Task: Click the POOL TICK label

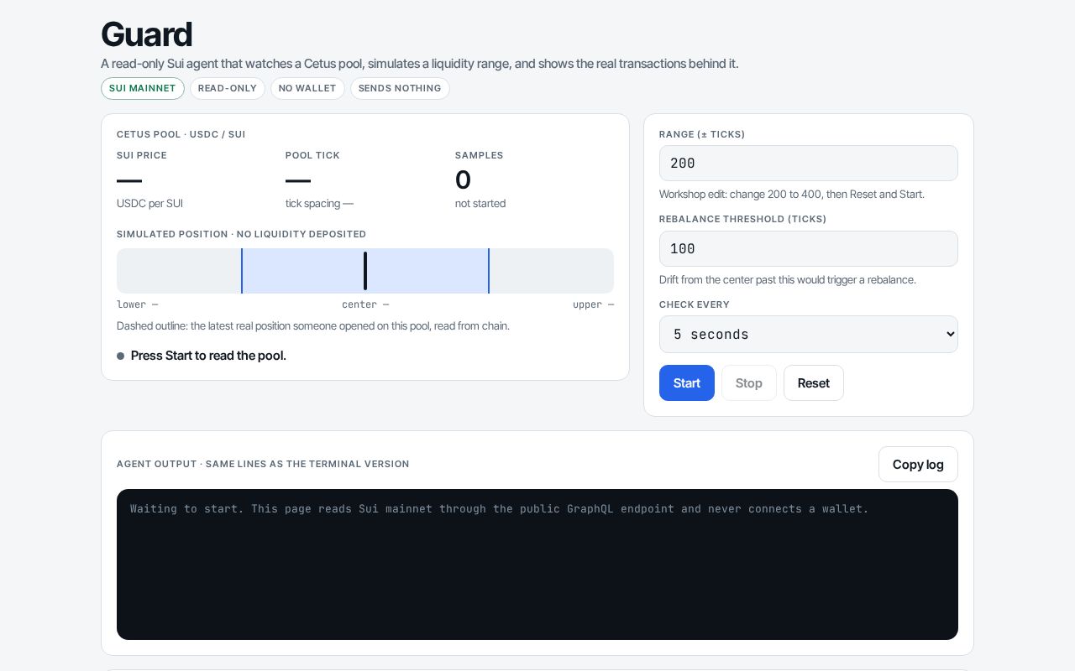Action: point(312,155)
